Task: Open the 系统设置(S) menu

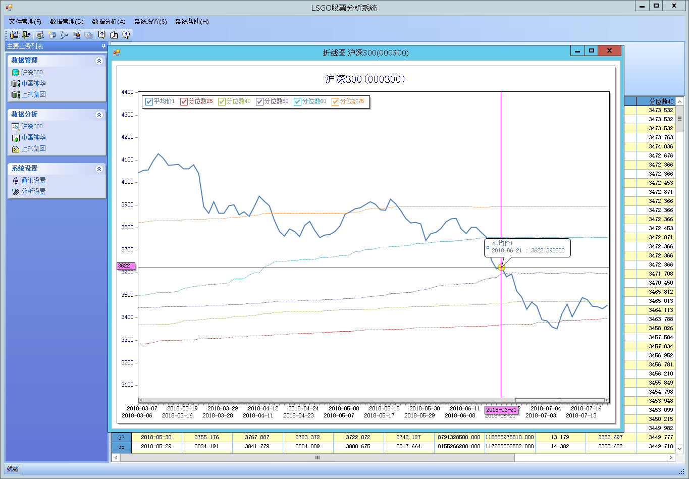Action: (150, 22)
